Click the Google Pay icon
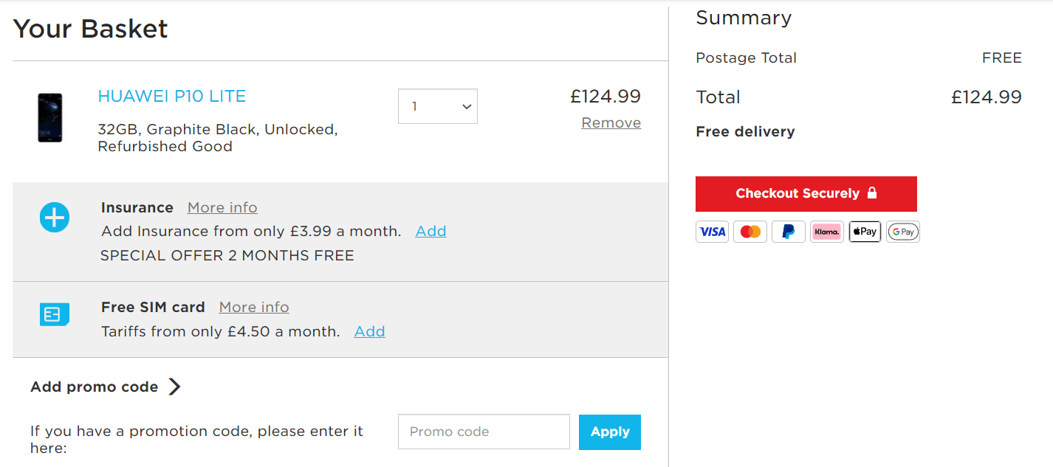The height and width of the screenshot is (467, 1053). point(903,232)
